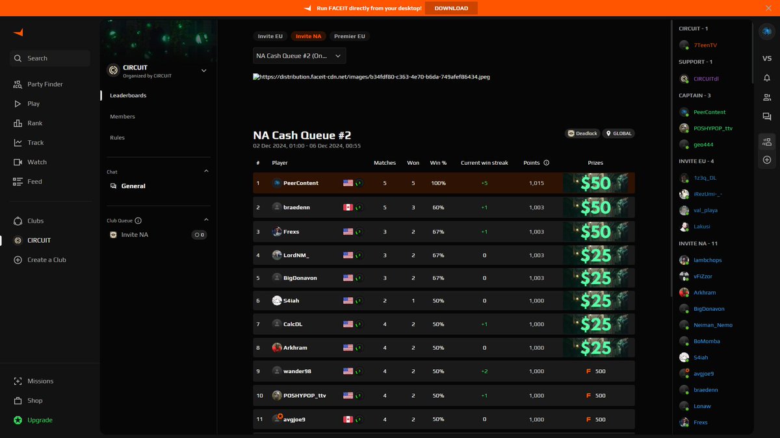Open the Leaderboards menu item
The width and height of the screenshot is (780, 438).
point(128,95)
